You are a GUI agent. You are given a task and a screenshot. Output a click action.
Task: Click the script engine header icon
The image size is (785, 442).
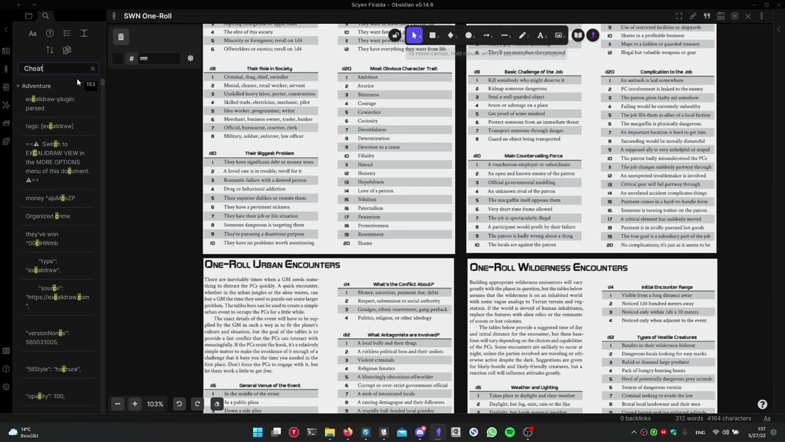[734, 16]
